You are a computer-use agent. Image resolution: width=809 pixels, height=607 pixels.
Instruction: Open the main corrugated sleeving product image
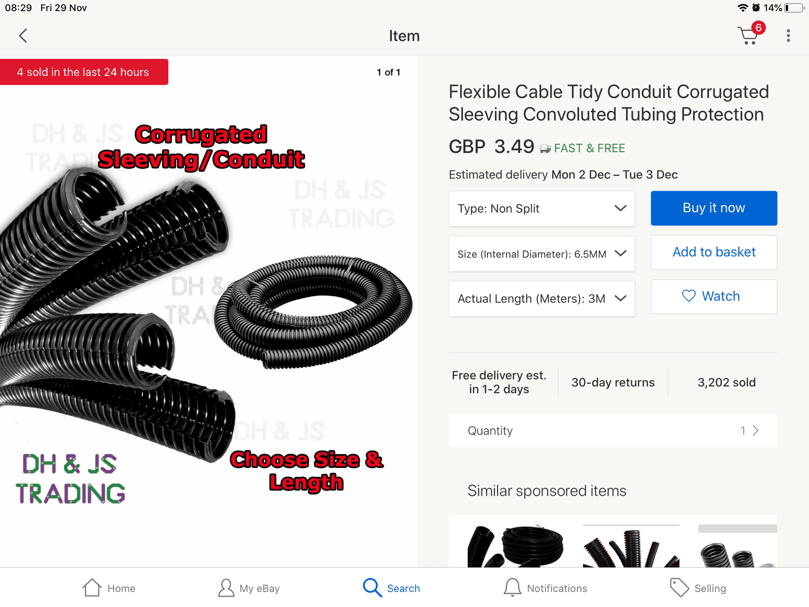click(x=208, y=311)
